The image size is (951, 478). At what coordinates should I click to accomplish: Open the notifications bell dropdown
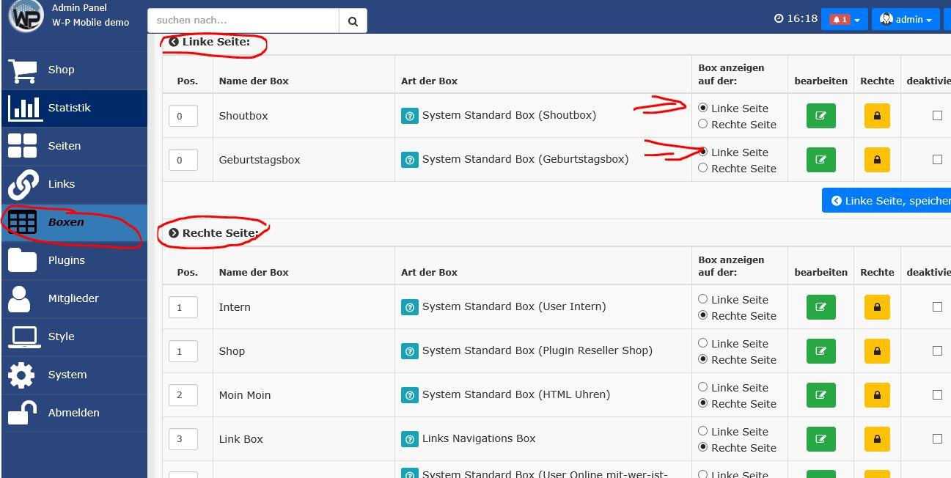[x=844, y=20]
